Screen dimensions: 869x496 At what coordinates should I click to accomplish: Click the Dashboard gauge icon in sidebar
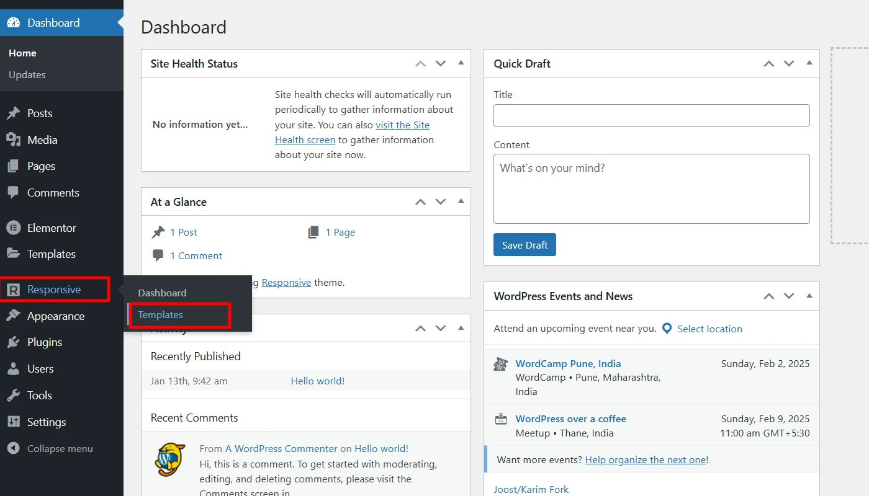[13, 23]
